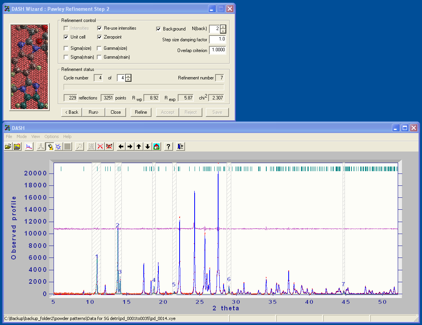
Task: Open the File menu
Action: coord(9,136)
